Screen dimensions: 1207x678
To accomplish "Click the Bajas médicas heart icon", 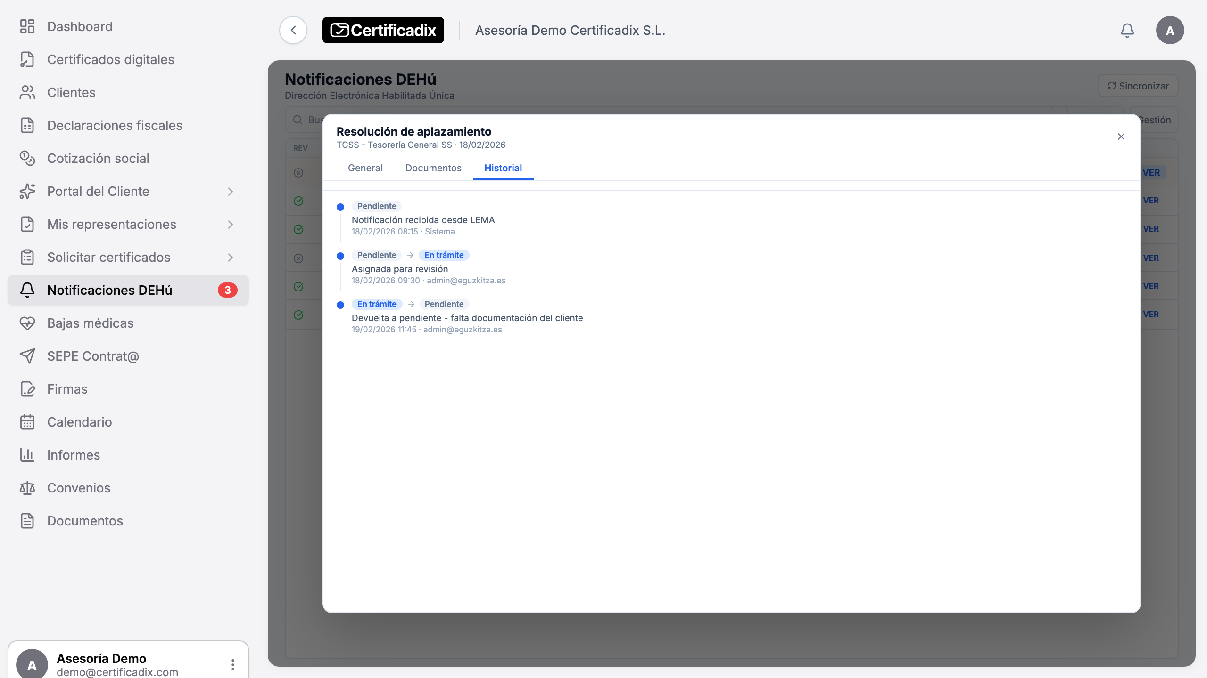I will (27, 323).
